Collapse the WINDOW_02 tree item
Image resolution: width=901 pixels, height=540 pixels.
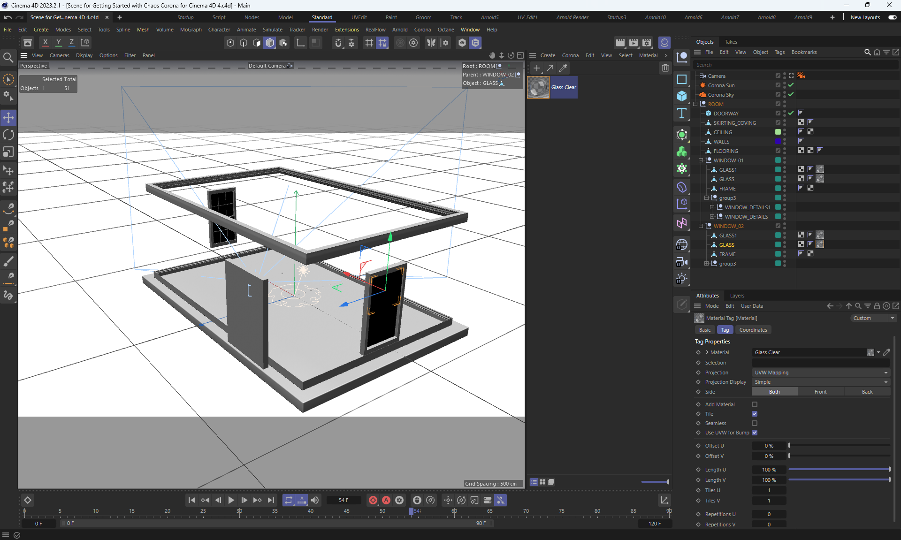click(x=701, y=226)
